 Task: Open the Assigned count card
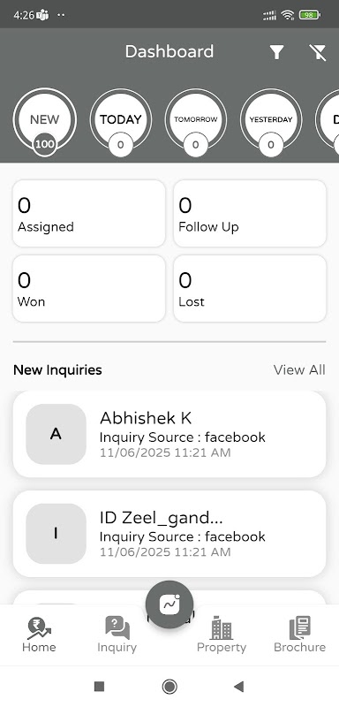pos(89,213)
